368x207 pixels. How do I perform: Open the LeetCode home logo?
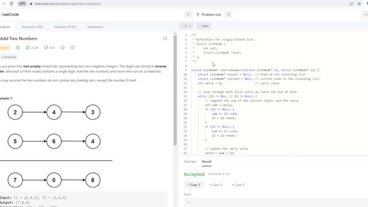10,14
